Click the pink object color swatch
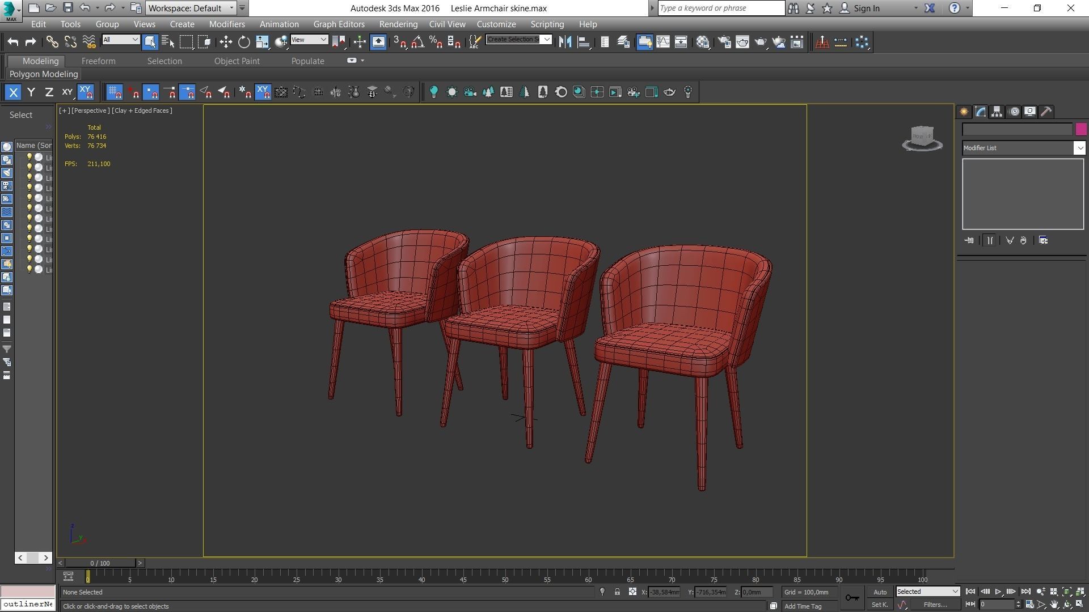Screen dimensions: 1089x612 coord(1080,129)
